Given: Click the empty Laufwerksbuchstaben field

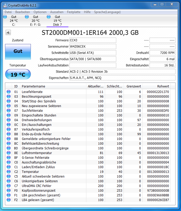Looking at the screenshot, I should (93, 65).
